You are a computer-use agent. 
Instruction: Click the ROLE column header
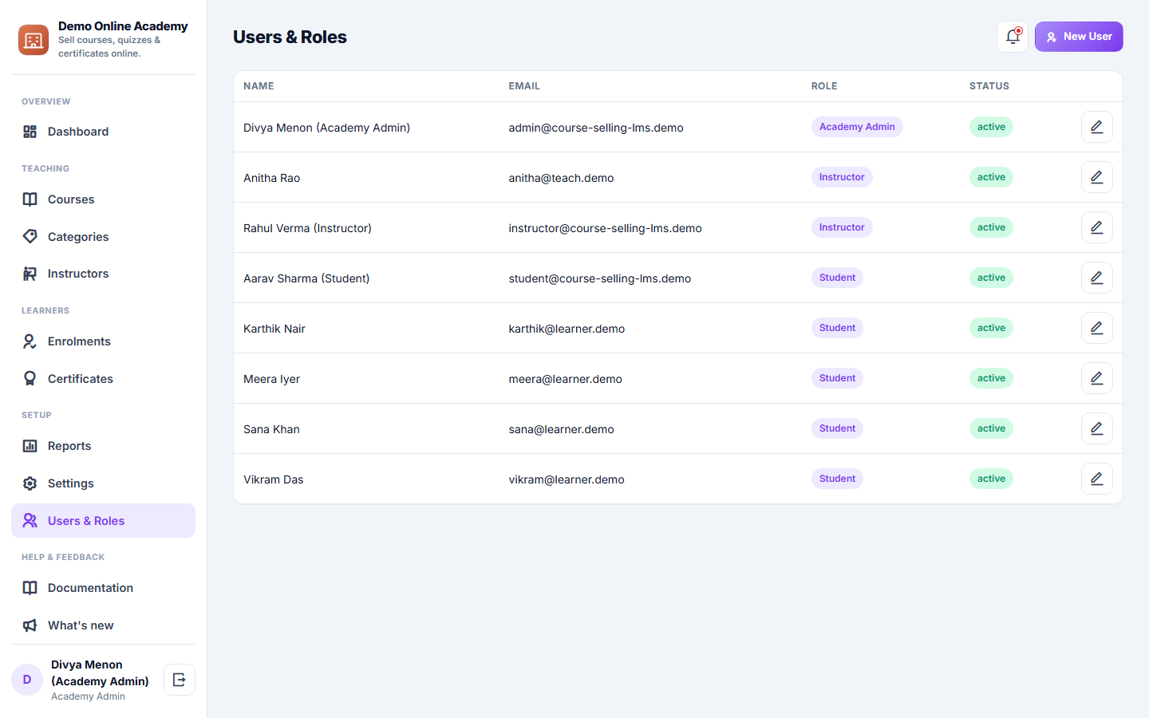[824, 86]
